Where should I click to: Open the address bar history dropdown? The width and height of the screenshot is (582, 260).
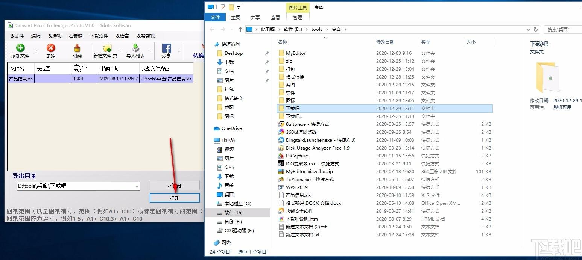coord(528,29)
